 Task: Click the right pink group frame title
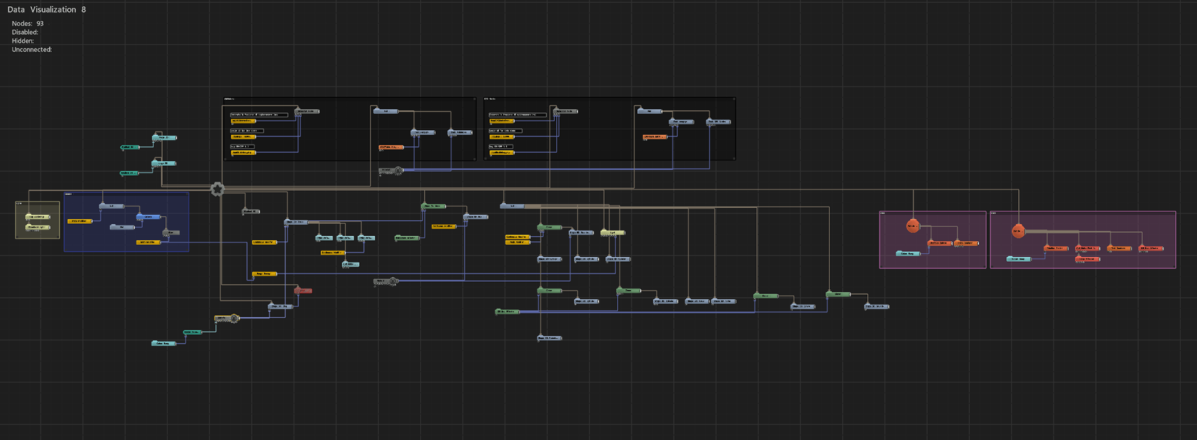point(994,213)
